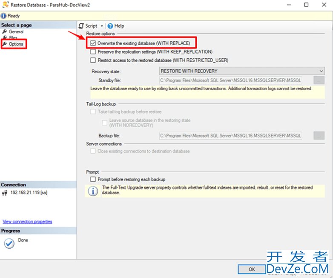
Task: Click the Backup file browse button
Action: 319,135
